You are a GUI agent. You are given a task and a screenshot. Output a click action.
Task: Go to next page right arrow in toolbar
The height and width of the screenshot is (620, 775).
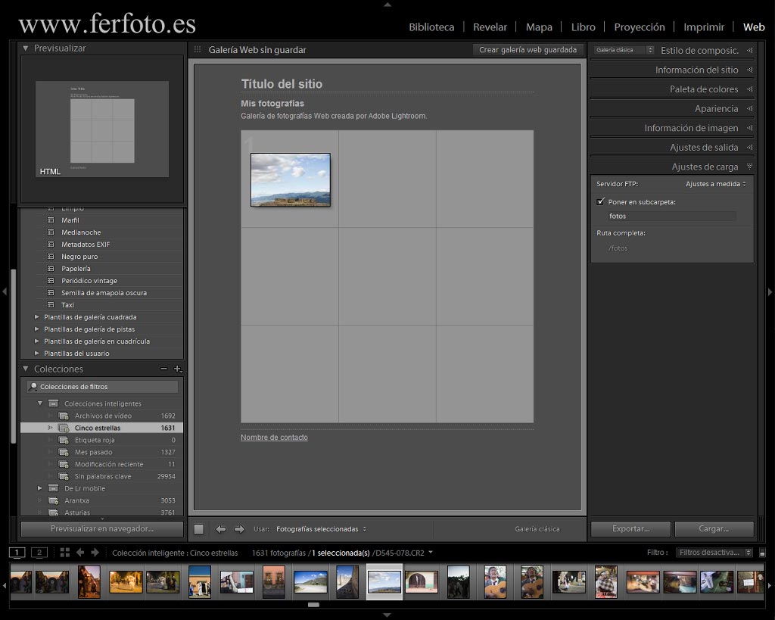pos(239,529)
